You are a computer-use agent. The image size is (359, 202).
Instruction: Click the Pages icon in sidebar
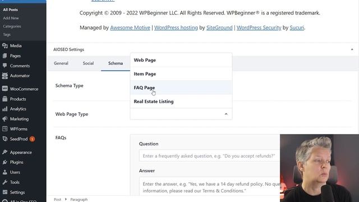[5, 56]
